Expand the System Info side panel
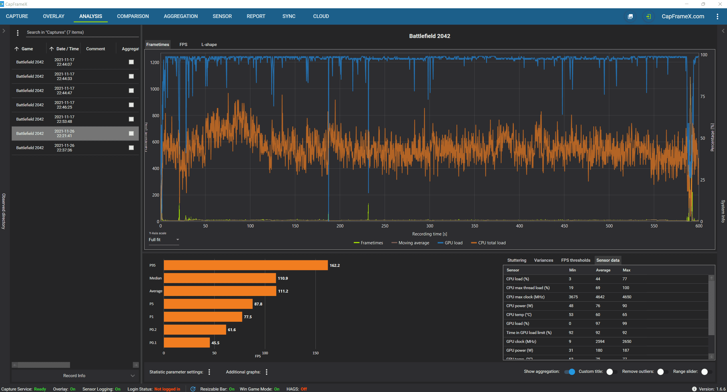The image size is (727, 392). 723,31
